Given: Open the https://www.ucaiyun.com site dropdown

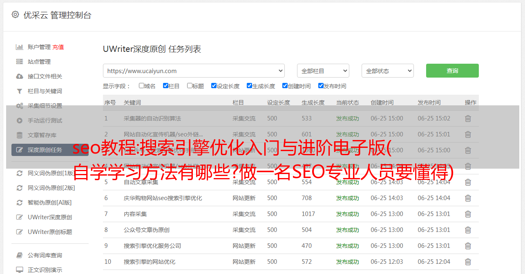Looking at the screenshot, I should pos(194,71).
